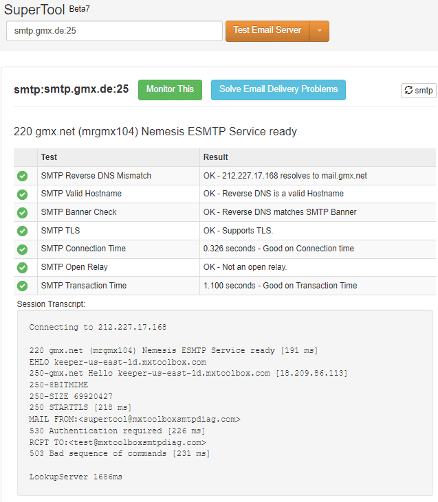Screen dimensions: 438x502
Task: Click transcript line 'LookupServer 1686ms'
Action: pos(76,477)
